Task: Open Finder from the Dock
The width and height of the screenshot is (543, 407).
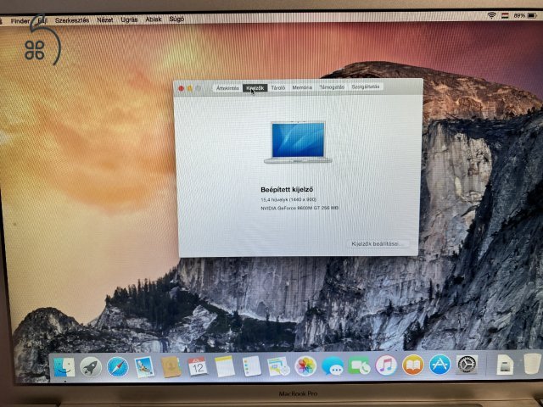Action: coord(64,367)
